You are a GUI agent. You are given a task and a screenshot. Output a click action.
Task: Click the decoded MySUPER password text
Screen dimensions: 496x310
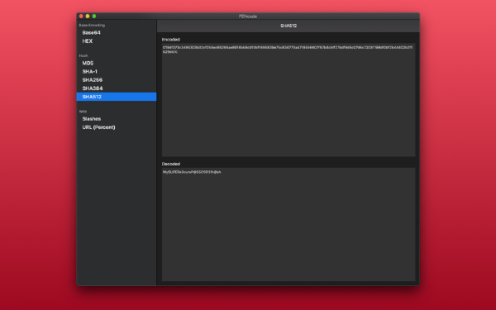pos(192,172)
